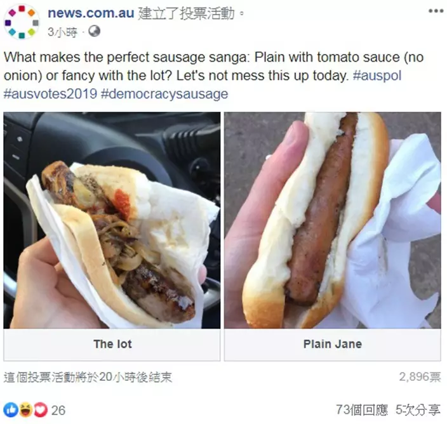Viewport: 447px width, 424px height.
Task: Open the #democracysausage hashtag
Action: coord(164,94)
